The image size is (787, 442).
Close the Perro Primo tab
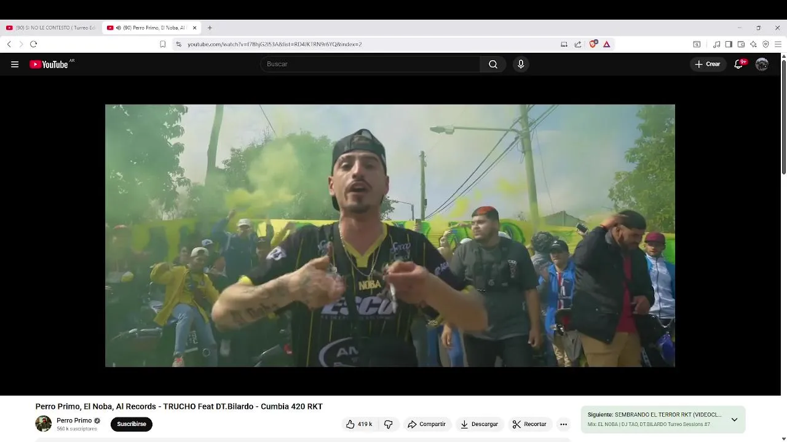pos(195,28)
